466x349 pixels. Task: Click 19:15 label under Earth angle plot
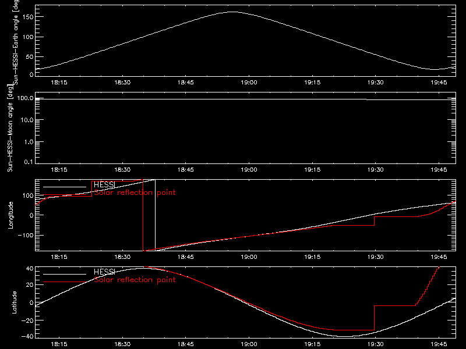(x=312, y=82)
